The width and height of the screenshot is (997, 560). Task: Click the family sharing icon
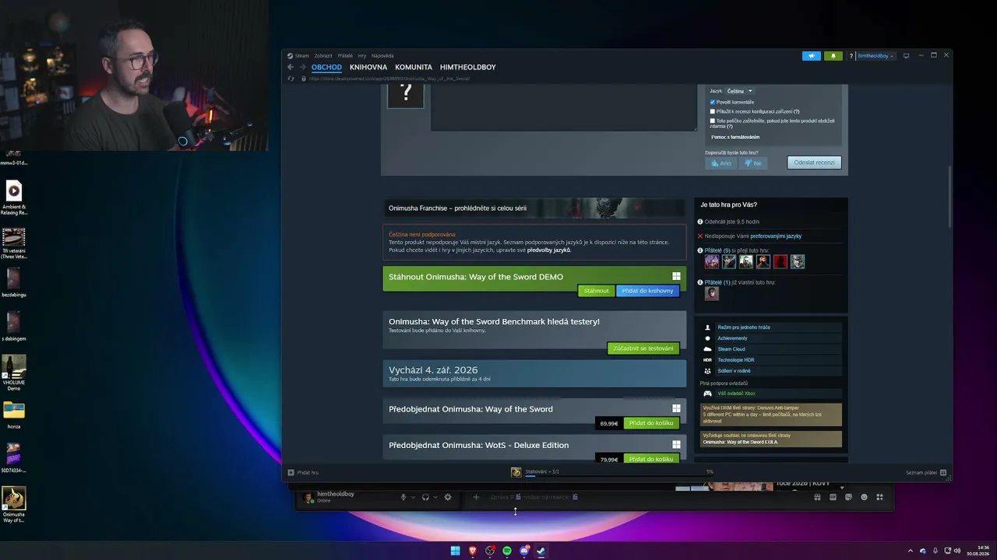tap(707, 371)
